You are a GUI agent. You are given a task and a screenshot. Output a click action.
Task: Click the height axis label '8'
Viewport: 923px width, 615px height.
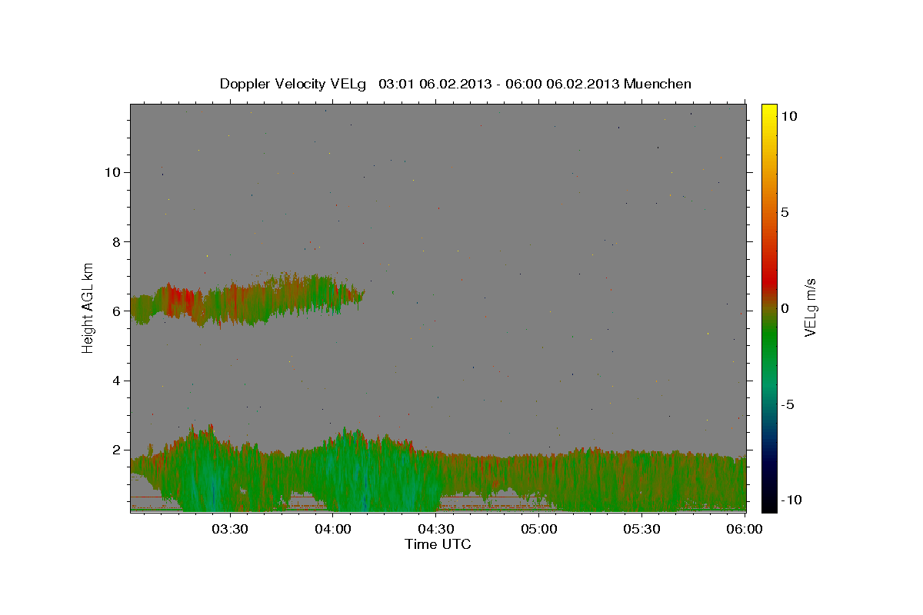pyautogui.click(x=116, y=241)
